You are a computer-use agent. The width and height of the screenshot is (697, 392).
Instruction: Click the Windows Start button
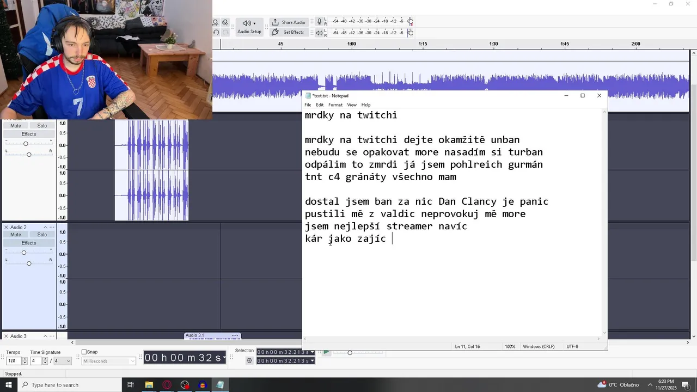click(9, 385)
